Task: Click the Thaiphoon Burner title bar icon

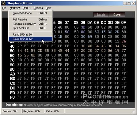Action: [x=4, y=3]
